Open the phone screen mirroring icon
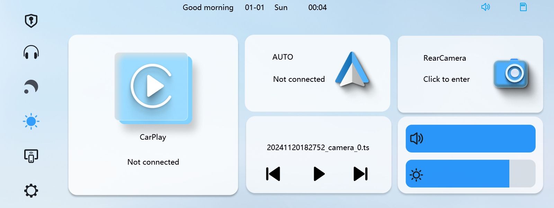 (31, 156)
